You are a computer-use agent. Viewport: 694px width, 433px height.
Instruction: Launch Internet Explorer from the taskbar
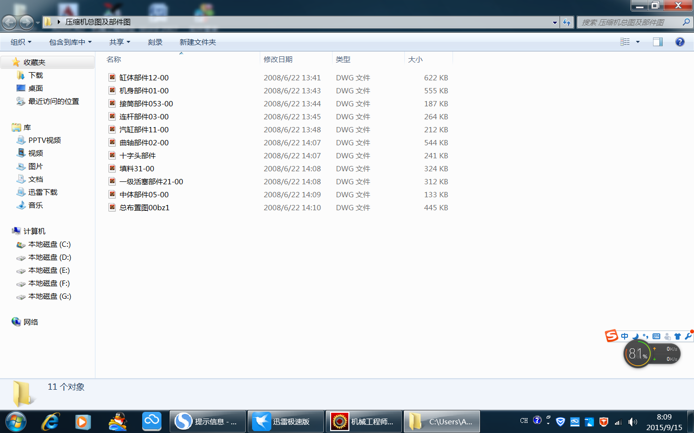coord(50,421)
